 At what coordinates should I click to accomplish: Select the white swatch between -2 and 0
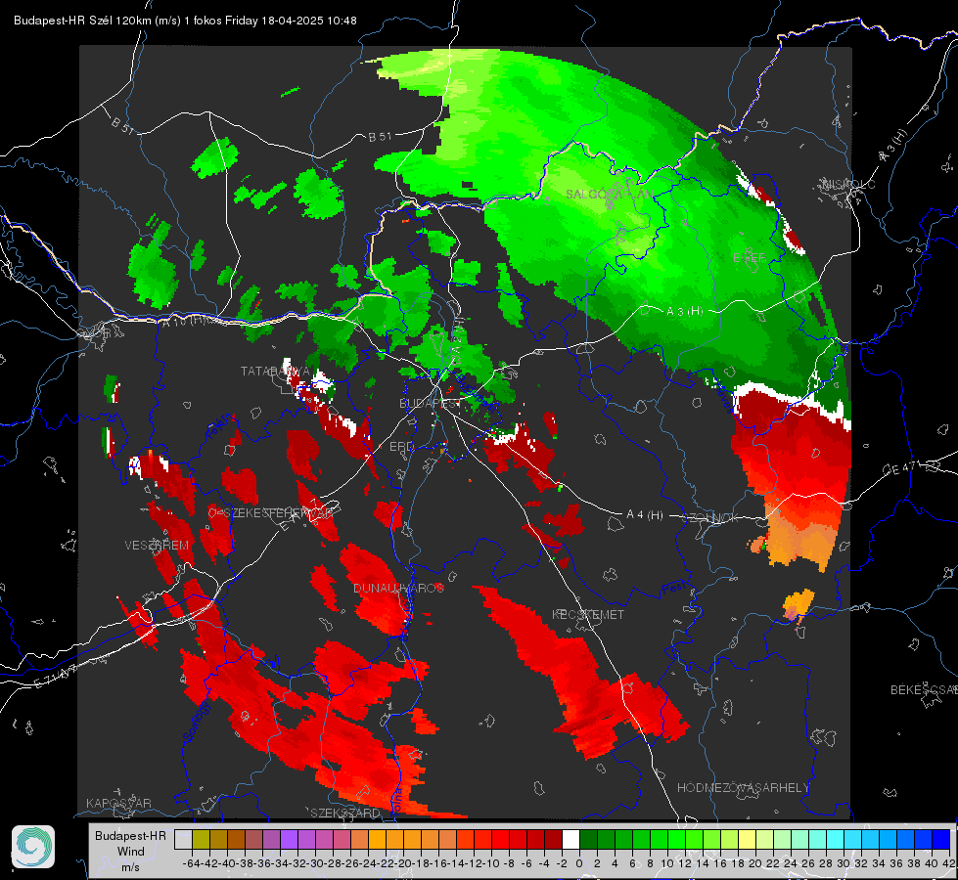(570, 839)
